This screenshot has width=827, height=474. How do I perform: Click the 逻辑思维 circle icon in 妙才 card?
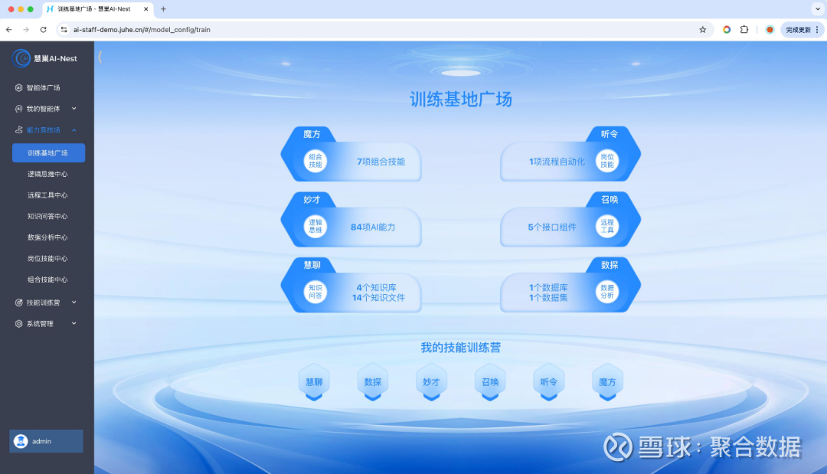(x=315, y=226)
